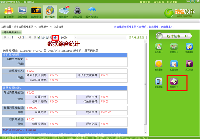
Task: Open 会员管理 from the top toolbar
Action: [9, 12]
